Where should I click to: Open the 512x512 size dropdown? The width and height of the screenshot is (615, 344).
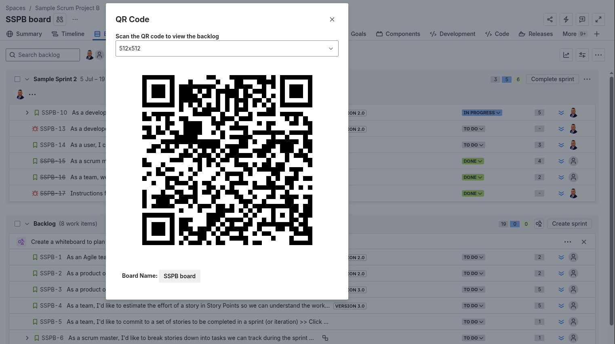pos(227,48)
